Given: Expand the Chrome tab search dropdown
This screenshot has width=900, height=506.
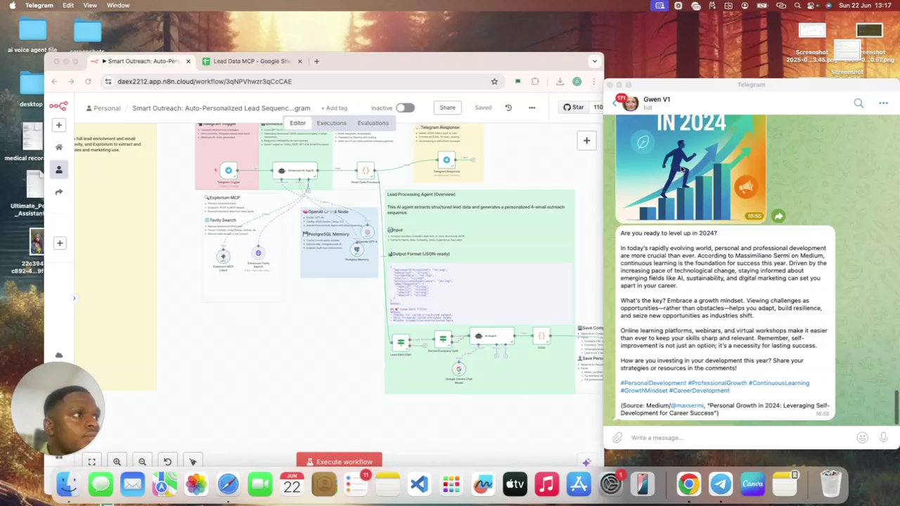Looking at the screenshot, I should pos(595,61).
